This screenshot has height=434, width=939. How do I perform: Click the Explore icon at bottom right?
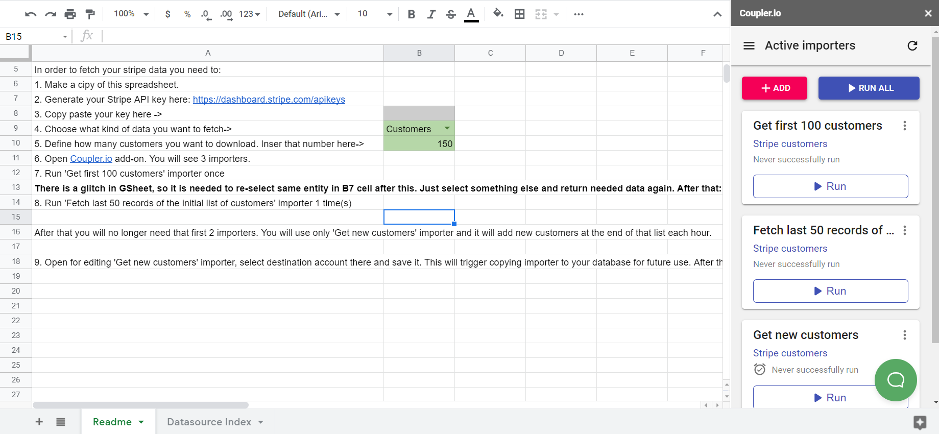920,422
